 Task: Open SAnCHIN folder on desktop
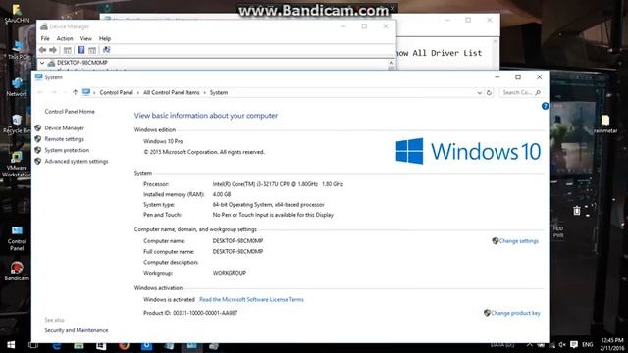tap(17, 14)
